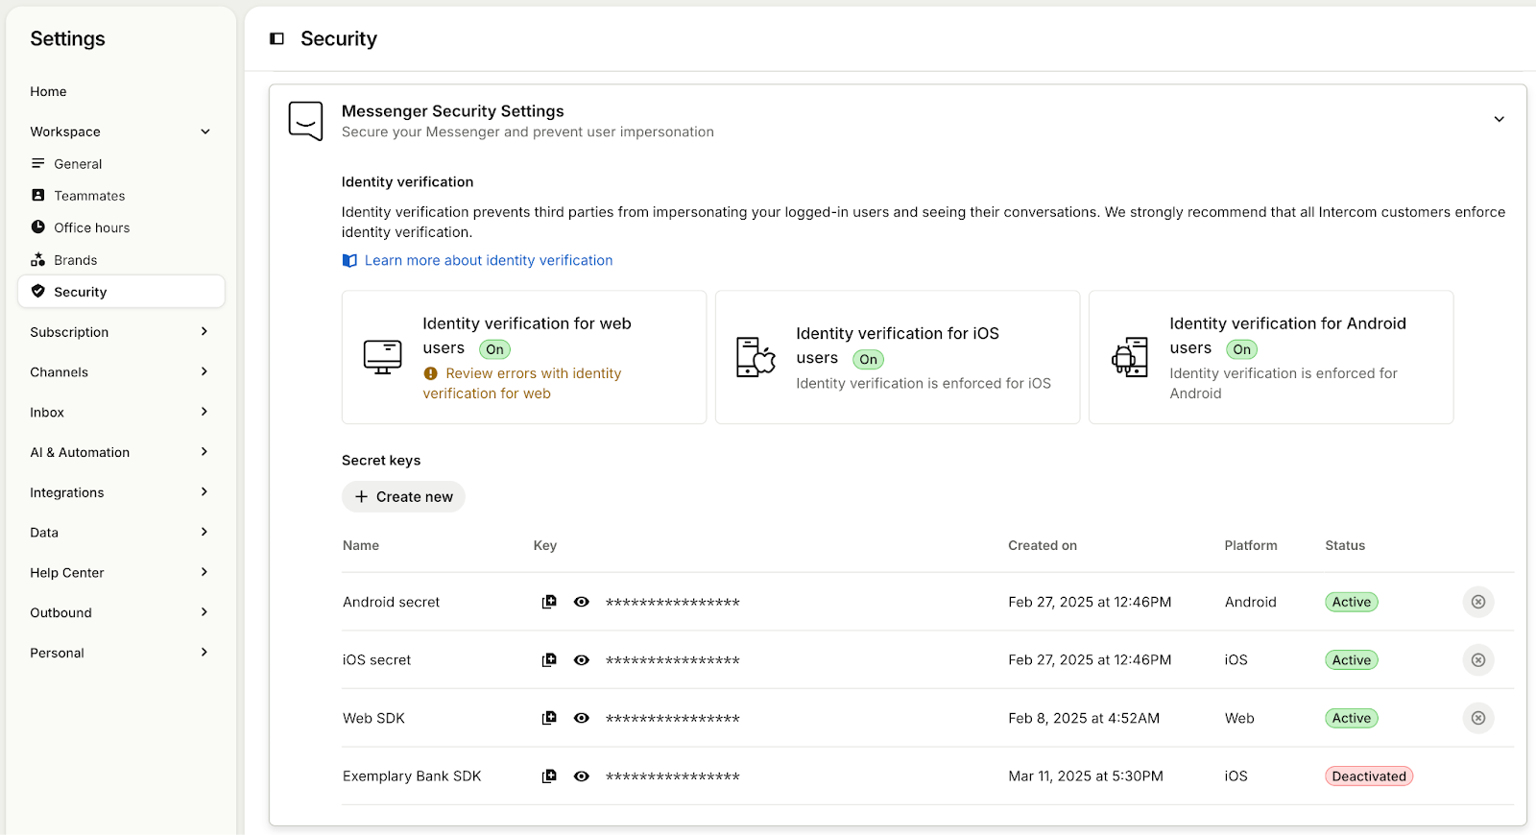Reveal the Exemplary Bank SDK key value
This screenshot has width=1536, height=835.
(x=581, y=775)
